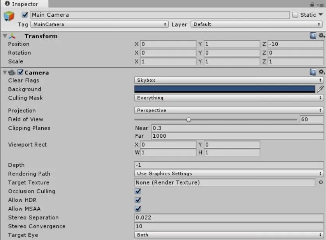Click Scale Y field
Screen dimensions: 326x240
point(232,61)
